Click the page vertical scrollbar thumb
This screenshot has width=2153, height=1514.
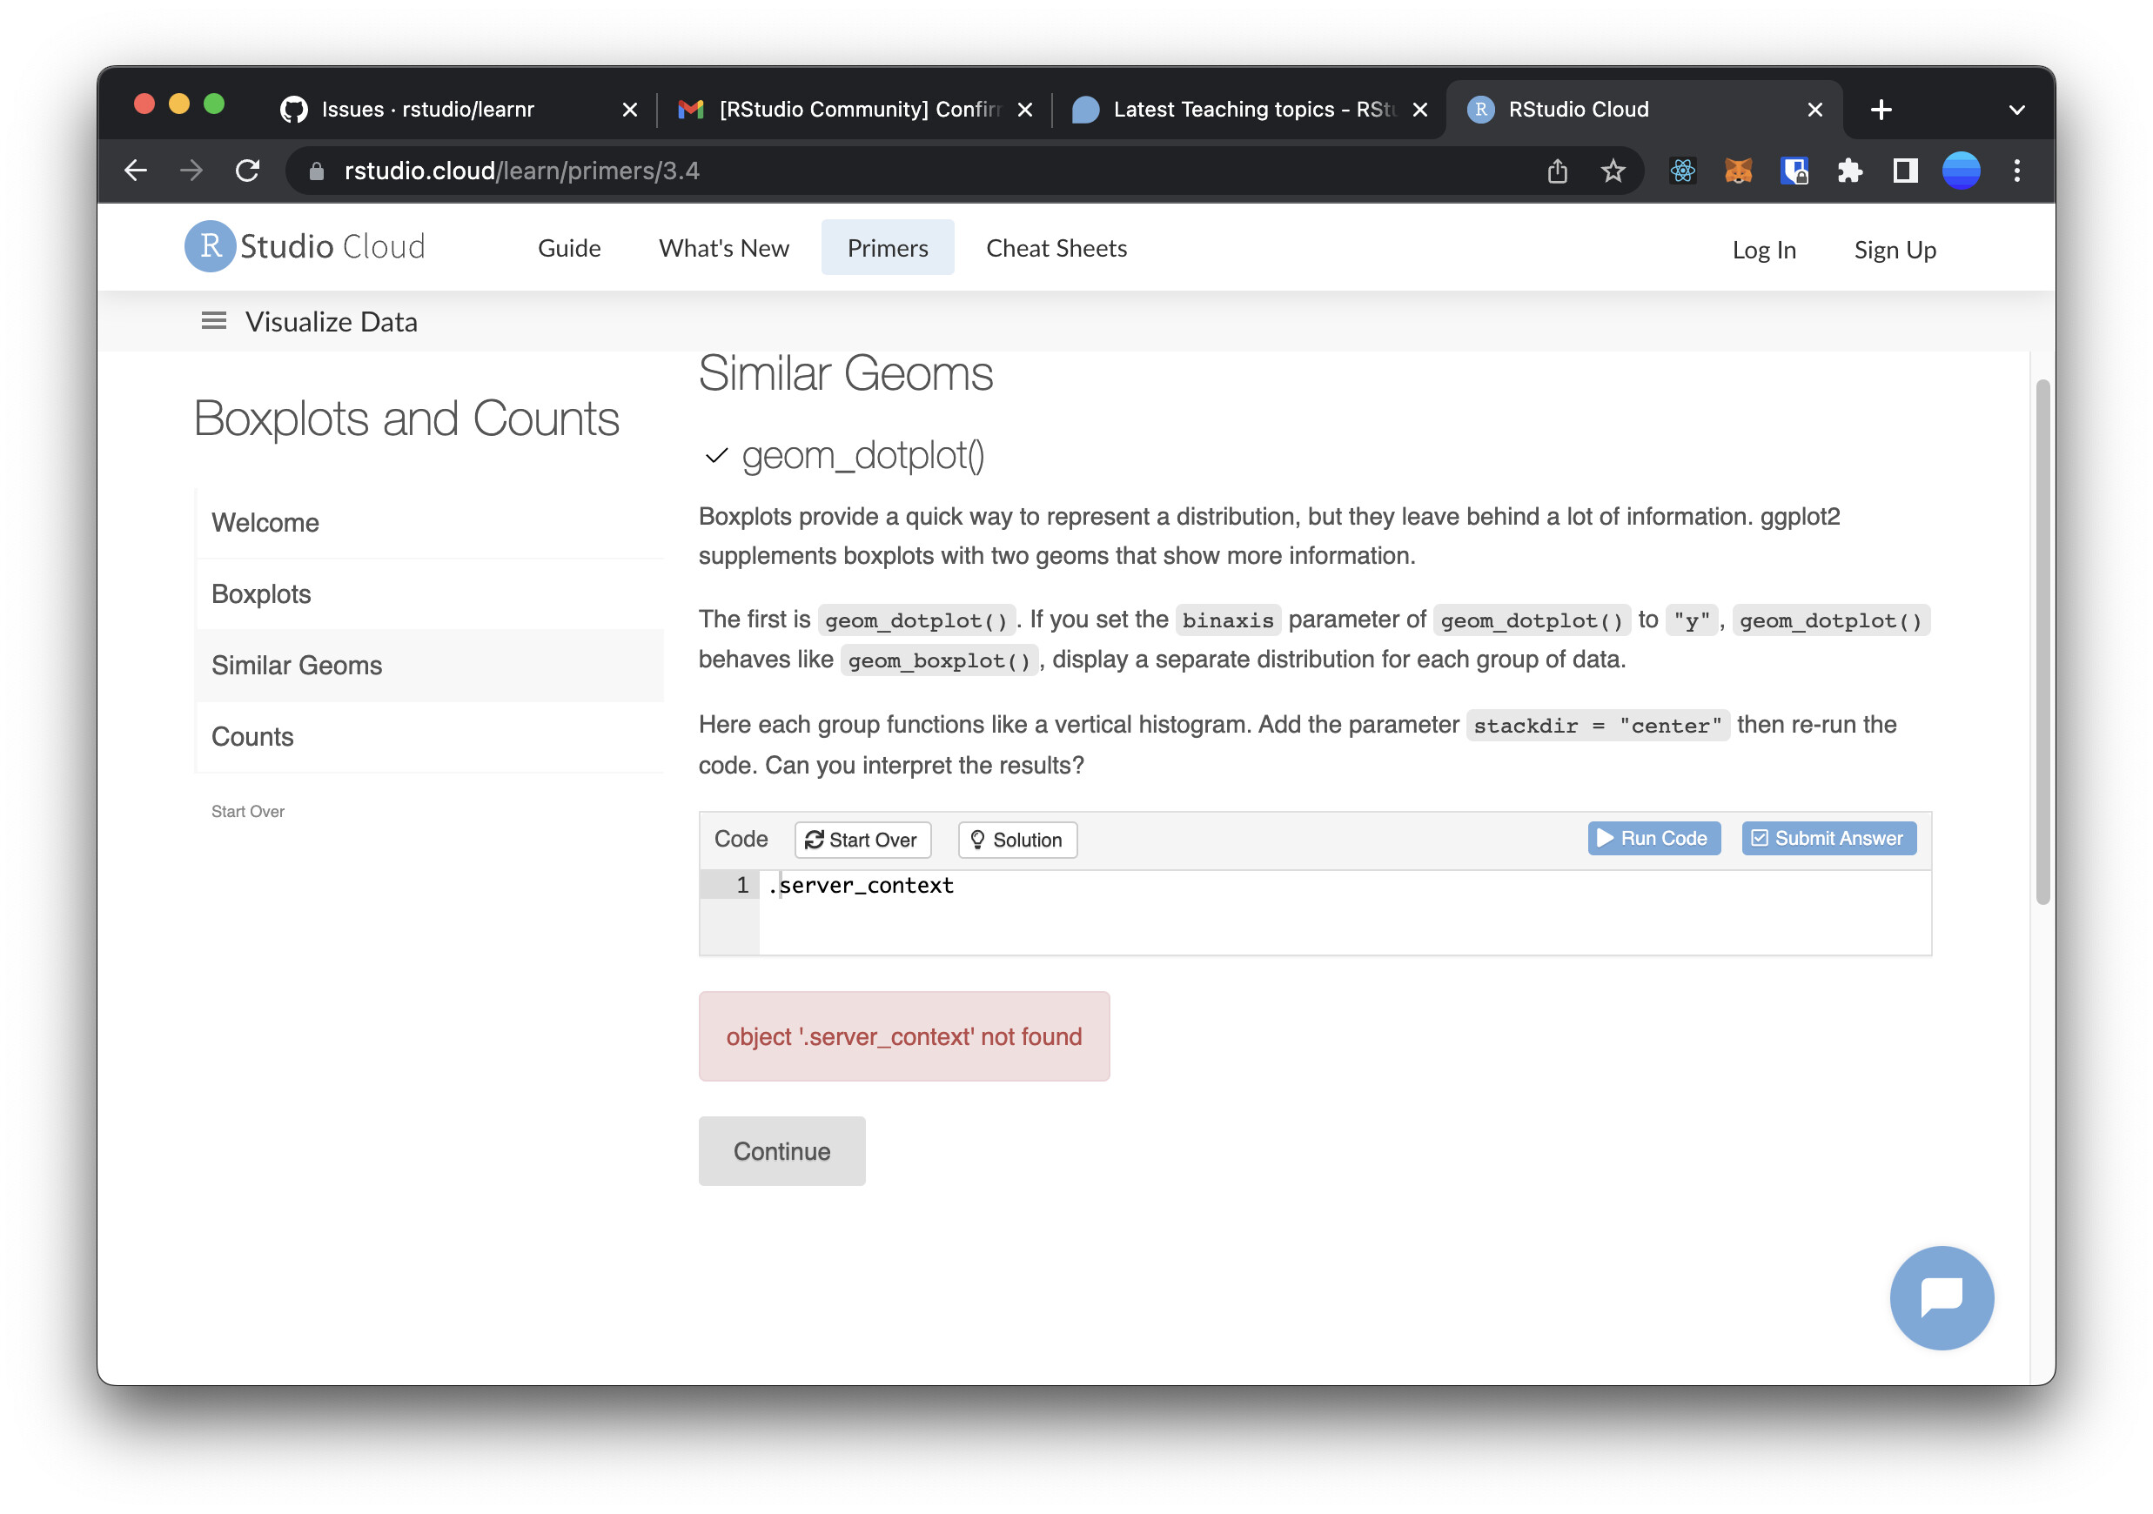(2042, 641)
